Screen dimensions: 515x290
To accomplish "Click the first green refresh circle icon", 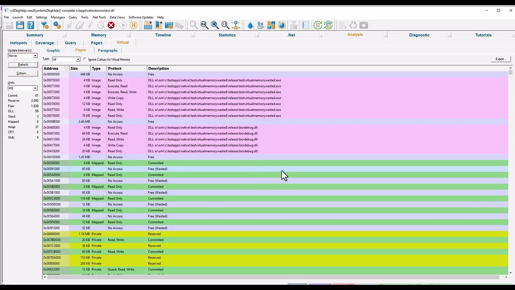I will click(x=318, y=25).
